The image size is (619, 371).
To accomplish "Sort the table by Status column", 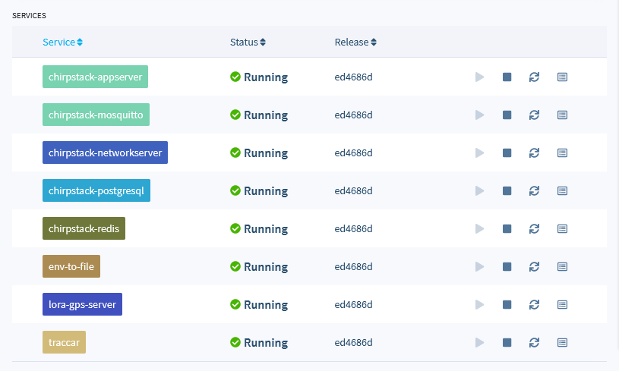I will click(x=248, y=42).
